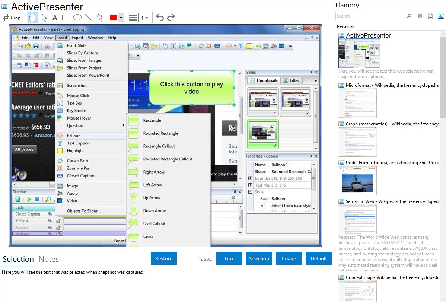Redo the last annotation
This screenshot has width=446, height=302.
click(x=171, y=18)
